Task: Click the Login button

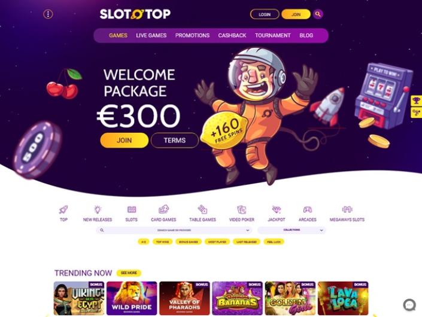Action: click(265, 14)
